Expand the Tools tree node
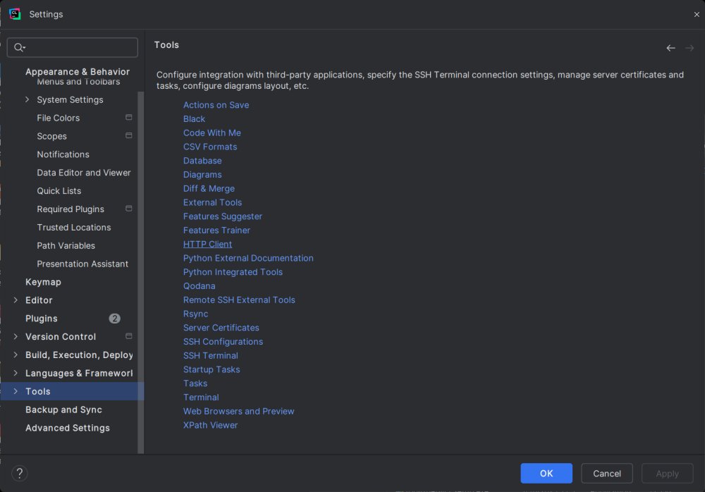The height and width of the screenshot is (492, 705). coord(16,391)
